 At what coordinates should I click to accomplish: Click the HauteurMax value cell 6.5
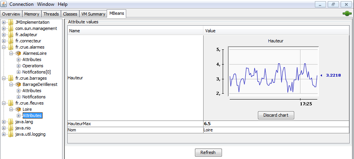click(x=276, y=124)
